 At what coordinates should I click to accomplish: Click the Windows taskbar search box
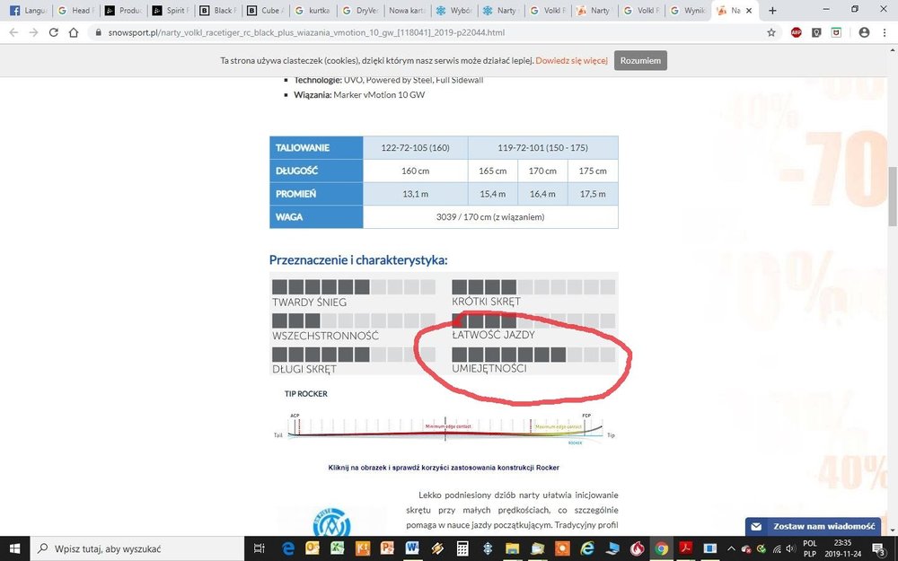(136, 548)
